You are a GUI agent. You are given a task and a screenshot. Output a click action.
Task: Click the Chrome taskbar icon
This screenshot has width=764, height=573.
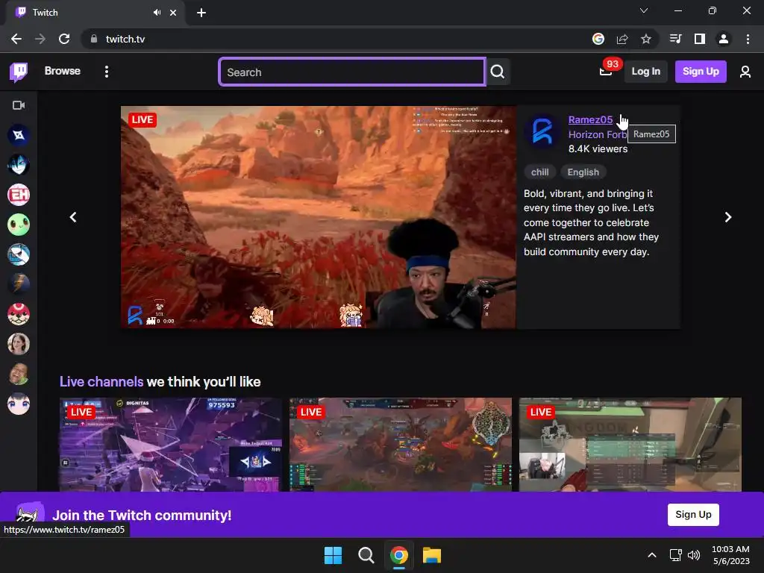399,555
